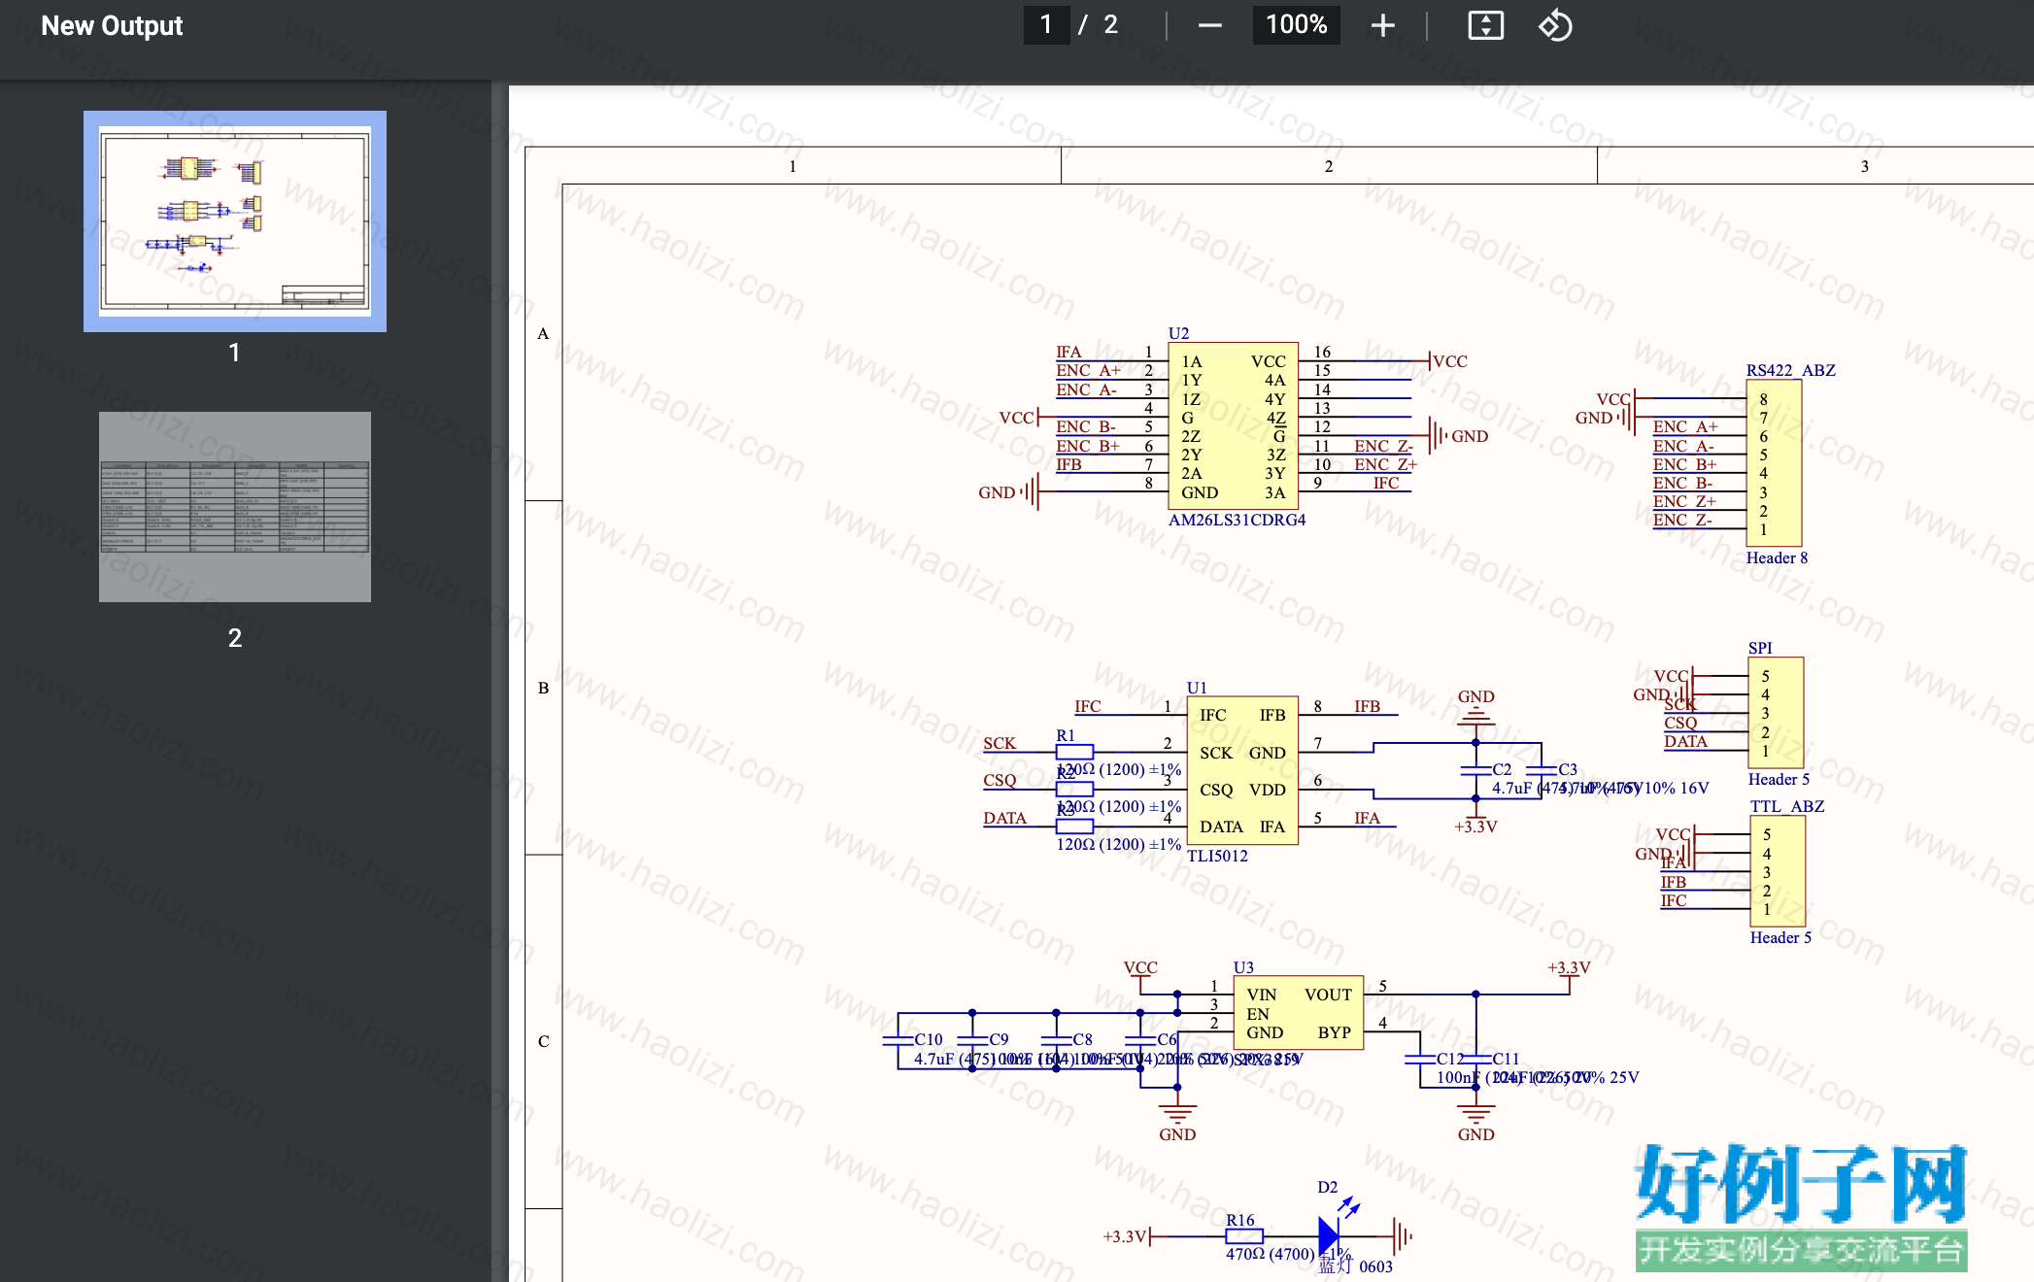Click the U2 component designator
Viewport: 2034px width, 1282px height.
[x=1178, y=333]
